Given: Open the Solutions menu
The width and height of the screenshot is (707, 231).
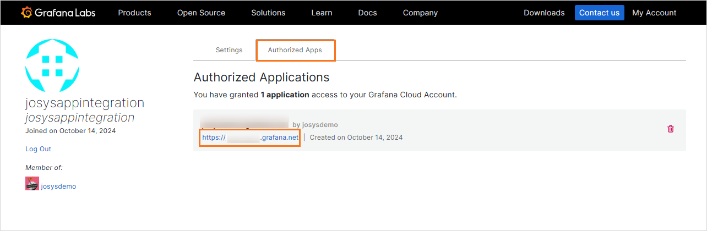Looking at the screenshot, I should (x=268, y=13).
